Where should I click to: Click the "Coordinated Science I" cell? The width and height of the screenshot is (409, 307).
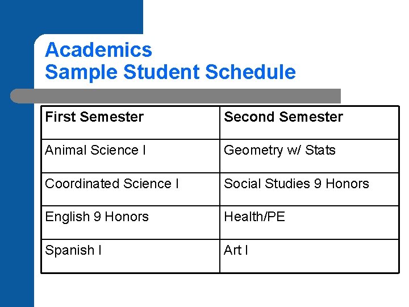point(112,184)
